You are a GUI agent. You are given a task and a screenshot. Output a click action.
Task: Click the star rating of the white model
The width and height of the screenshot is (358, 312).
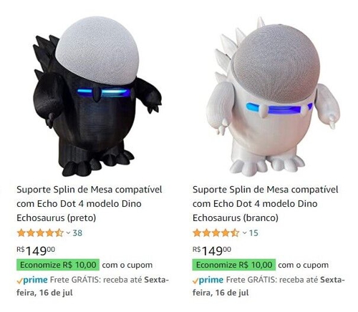pyautogui.click(x=216, y=233)
